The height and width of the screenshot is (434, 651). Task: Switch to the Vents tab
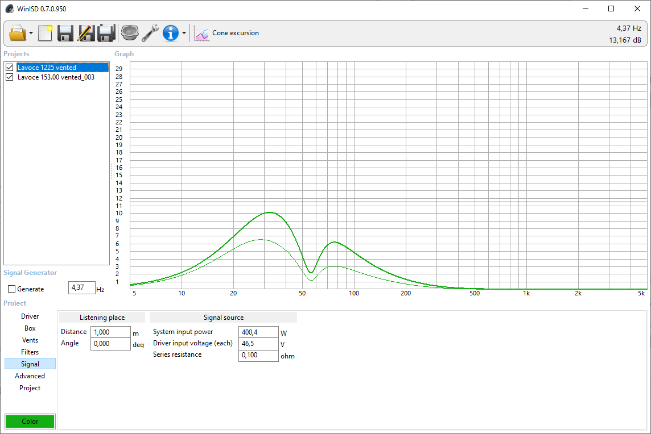30,340
